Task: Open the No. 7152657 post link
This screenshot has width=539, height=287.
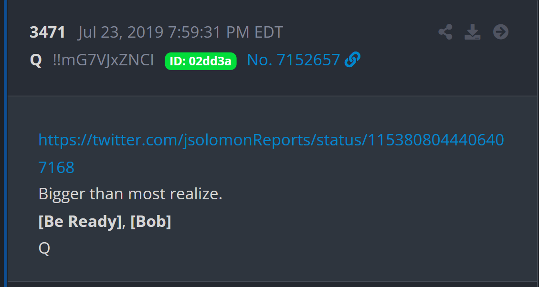Action: [x=294, y=60]
